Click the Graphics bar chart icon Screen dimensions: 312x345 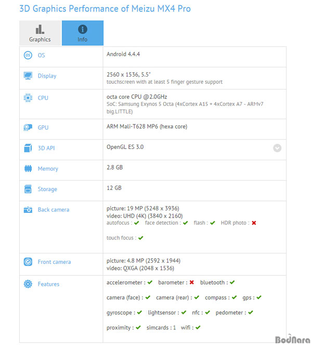point(40,29)
